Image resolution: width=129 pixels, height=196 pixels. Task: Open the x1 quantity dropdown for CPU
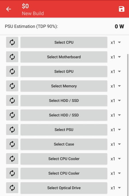click(116, 42)
